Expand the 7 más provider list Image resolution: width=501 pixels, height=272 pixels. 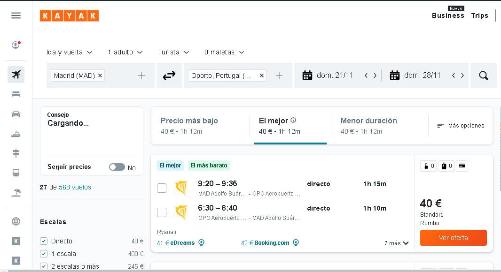(397, 243)
